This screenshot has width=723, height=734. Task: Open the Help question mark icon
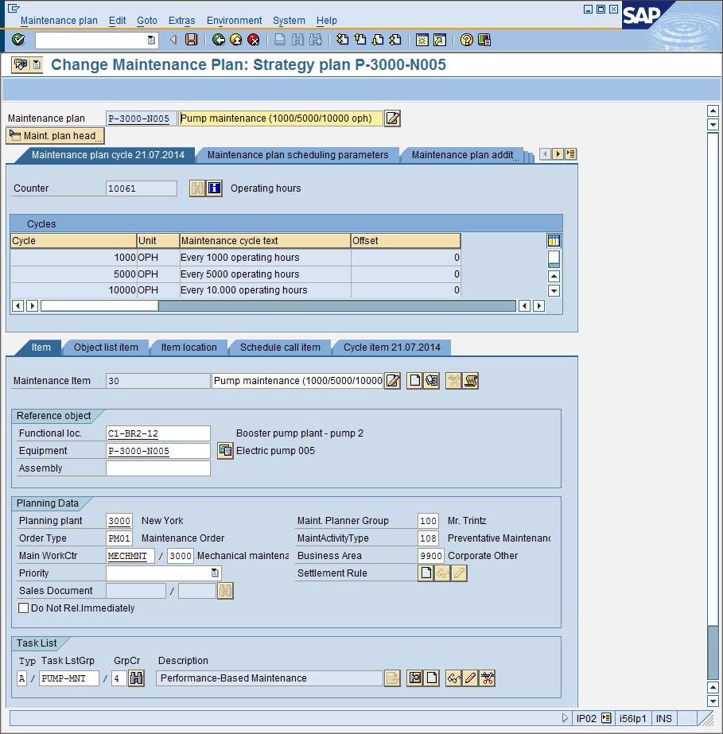click(x=466, y=40)
